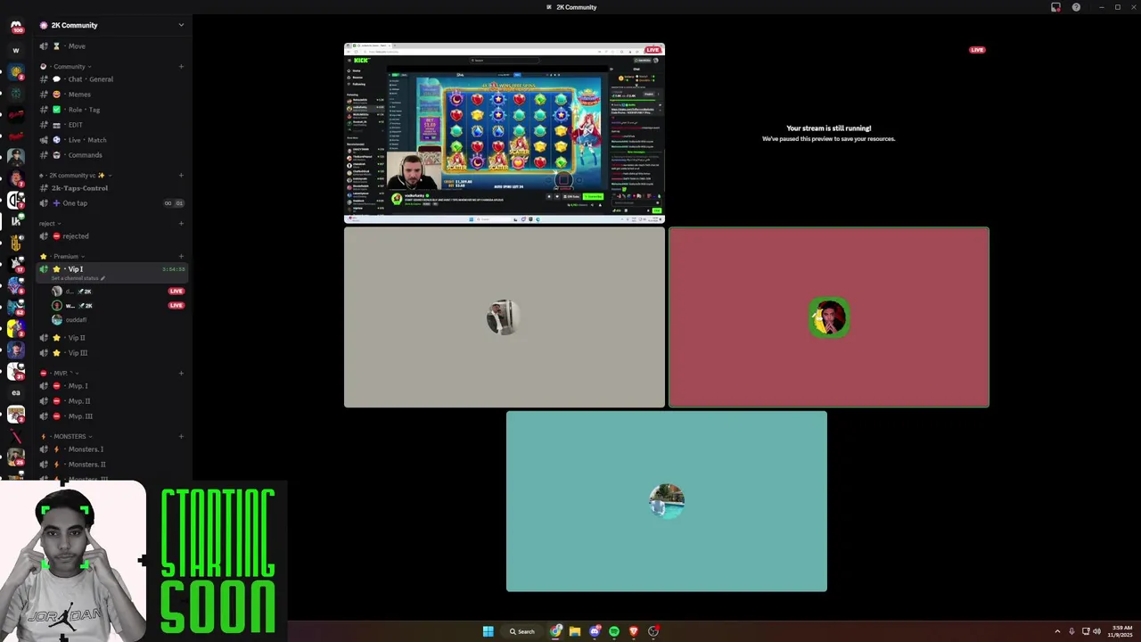This screenshot has width=1141, height=642.
Task: Join the Vip II voice channel
Action: [x=111, y=338]
